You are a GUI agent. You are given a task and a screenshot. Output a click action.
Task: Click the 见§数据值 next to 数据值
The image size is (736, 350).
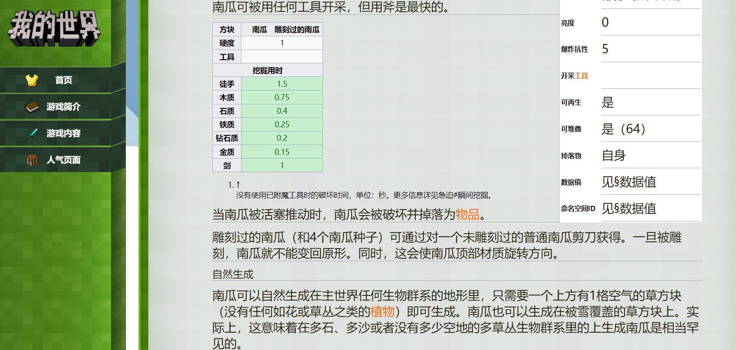point(629,182)
